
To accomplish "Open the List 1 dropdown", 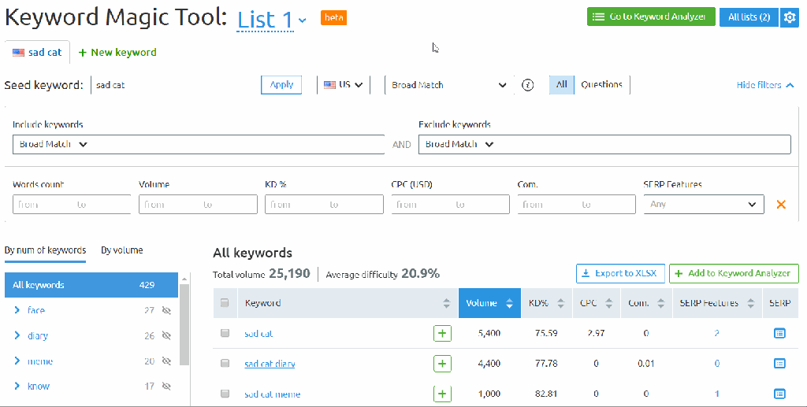I will 271,20.
